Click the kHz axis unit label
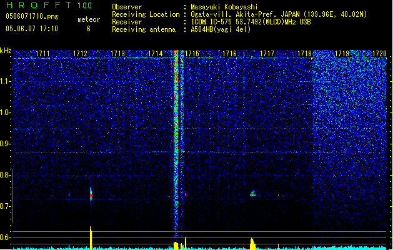The width and height of the screenshot is (393, 250). click(6, 51)
